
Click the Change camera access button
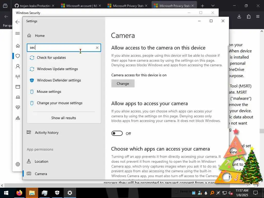(123, 84)
